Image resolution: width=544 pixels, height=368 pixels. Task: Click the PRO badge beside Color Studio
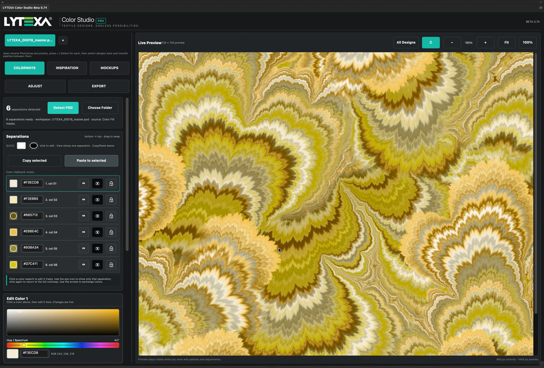[x=101, y=20]
